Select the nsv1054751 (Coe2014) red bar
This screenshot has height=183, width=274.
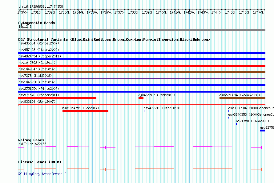click(x=86, y=111)
